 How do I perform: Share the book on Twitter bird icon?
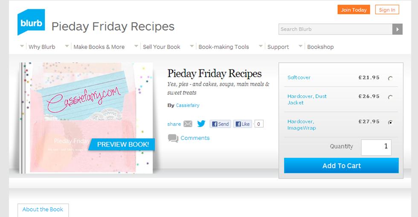201,124
